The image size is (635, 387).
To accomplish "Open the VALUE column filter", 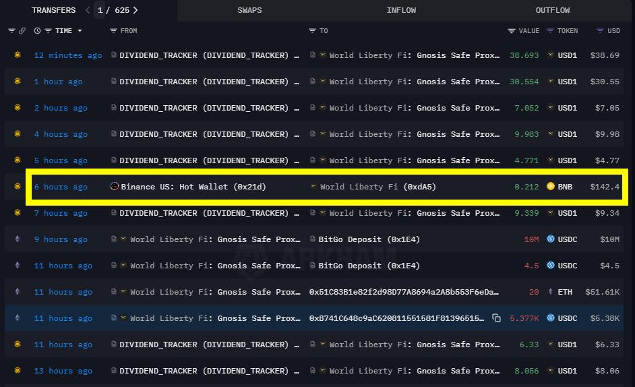I will point(512,31).
